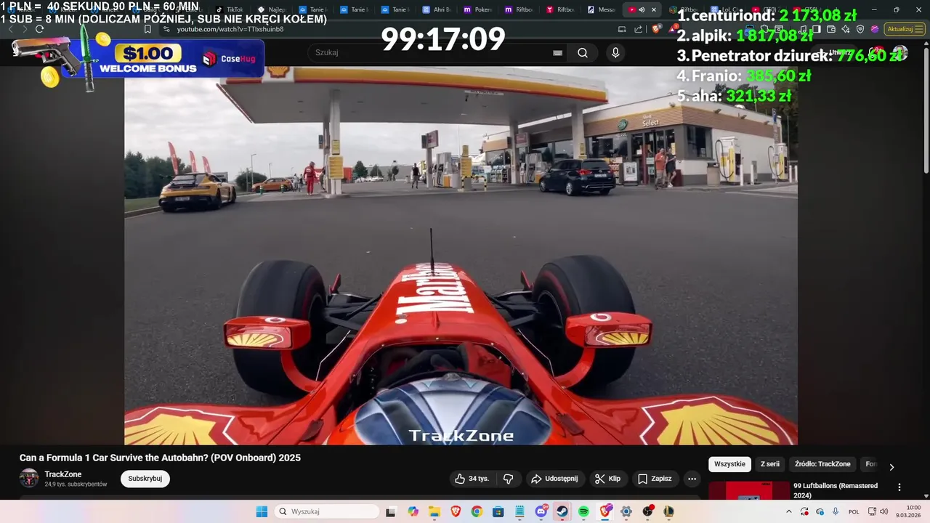The height and width of the screenshot is (523, 930).
Task: Open Discord from the taskbar
Action: coord(541,511)
